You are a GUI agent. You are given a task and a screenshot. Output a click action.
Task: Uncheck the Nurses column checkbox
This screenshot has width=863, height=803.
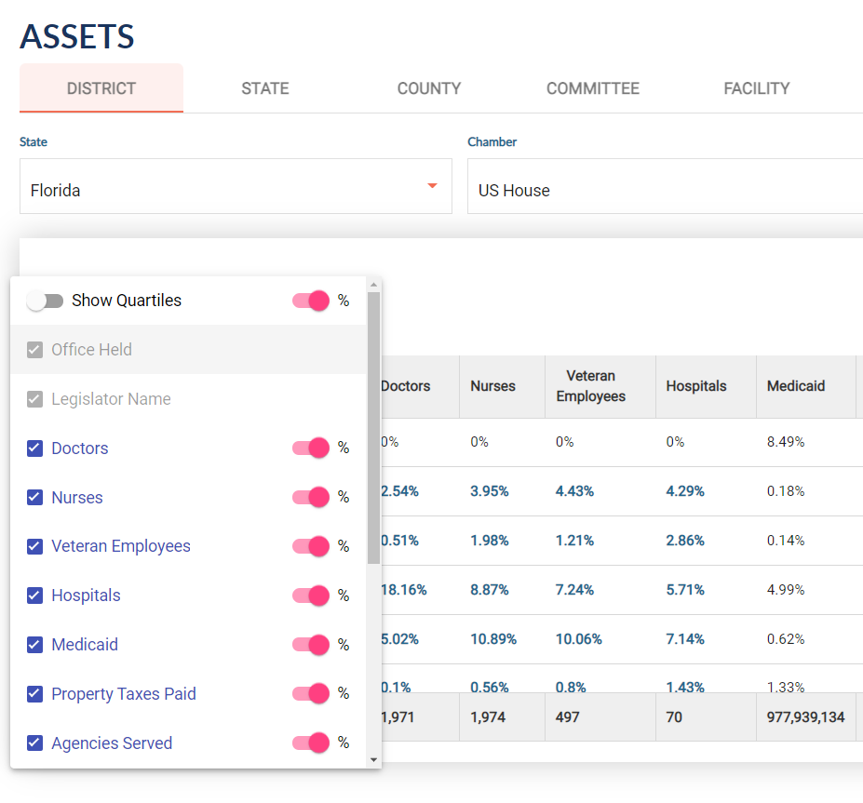pyautogui.click(x=35, y=498)
